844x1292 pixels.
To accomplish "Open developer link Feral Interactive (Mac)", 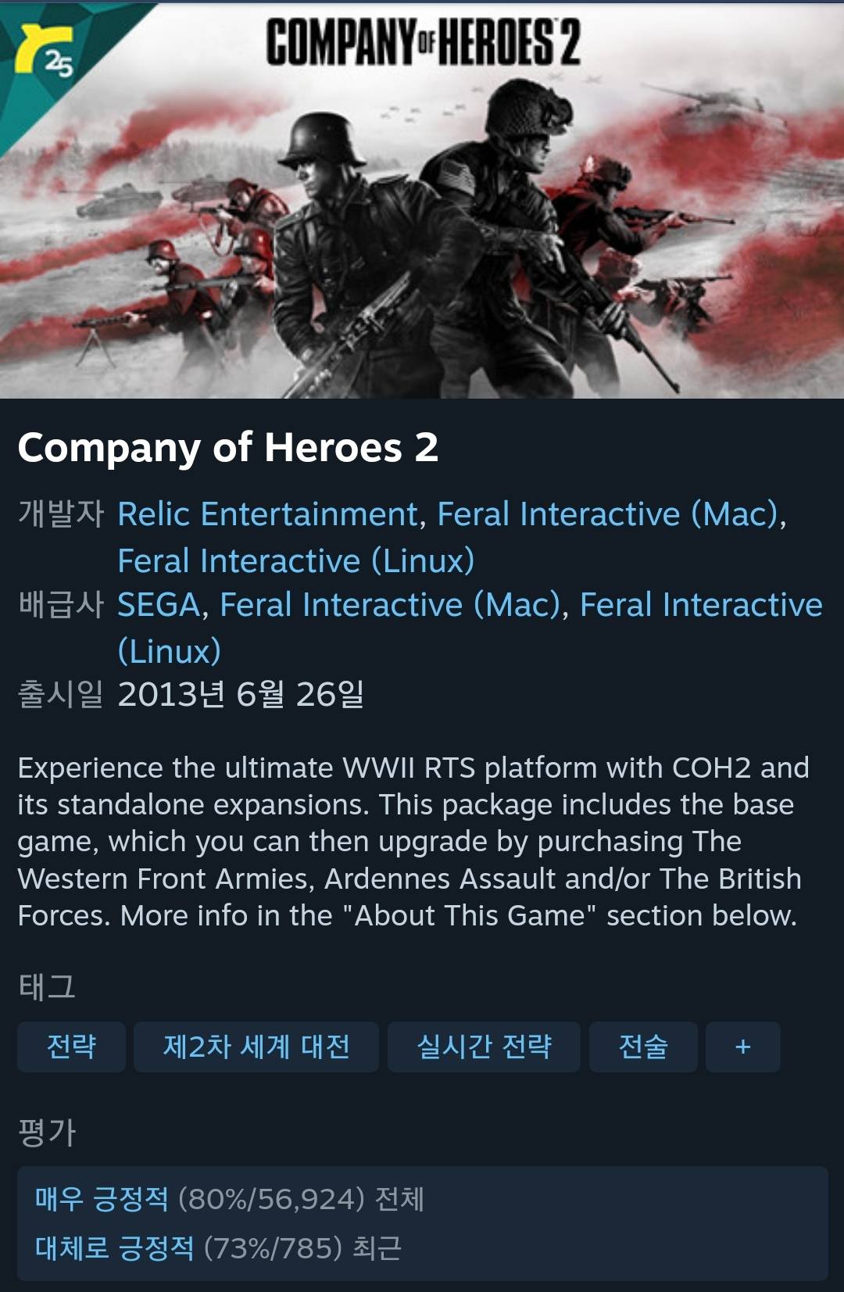I will point(608,514).
